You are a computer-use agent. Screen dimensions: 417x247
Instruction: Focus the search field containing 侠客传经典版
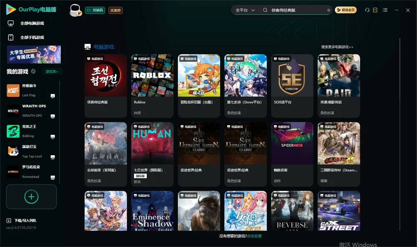tap(298, 10)
